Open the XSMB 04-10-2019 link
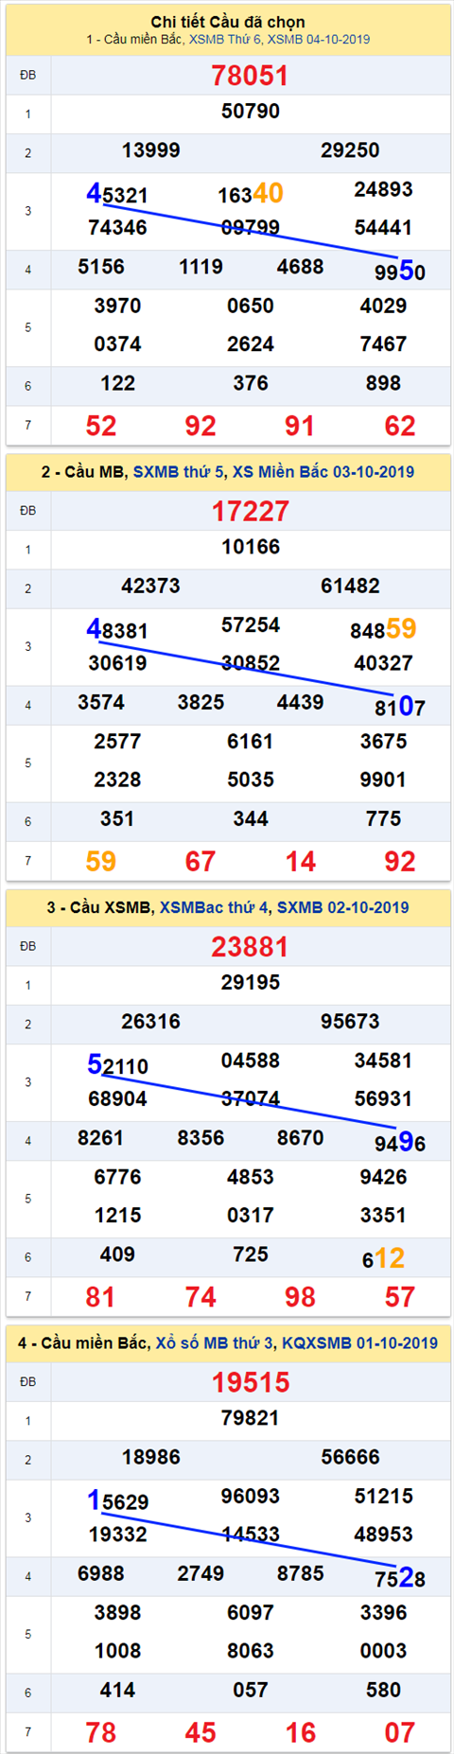Screen dimensions: 454x1754 [x=319, y=40]
